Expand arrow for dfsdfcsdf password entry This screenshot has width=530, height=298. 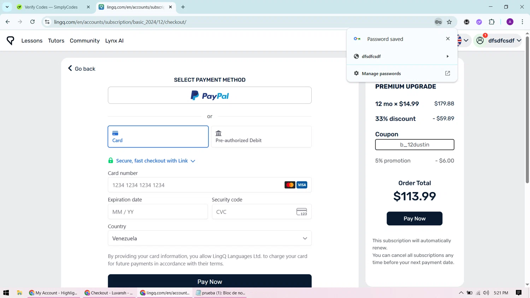pos(448,56)
